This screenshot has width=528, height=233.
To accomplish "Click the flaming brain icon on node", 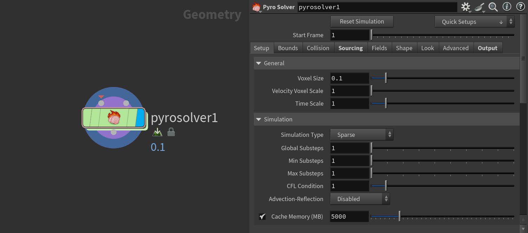I will coord(114,117).
